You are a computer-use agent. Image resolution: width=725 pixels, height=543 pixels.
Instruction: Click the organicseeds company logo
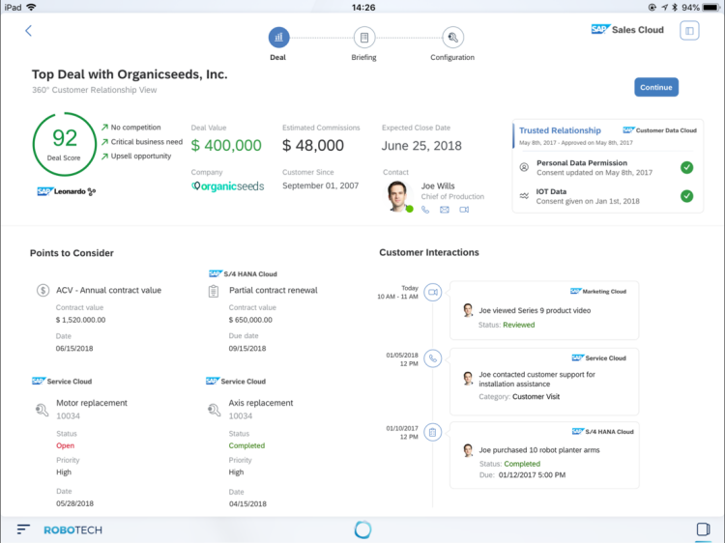click(227, 186)
